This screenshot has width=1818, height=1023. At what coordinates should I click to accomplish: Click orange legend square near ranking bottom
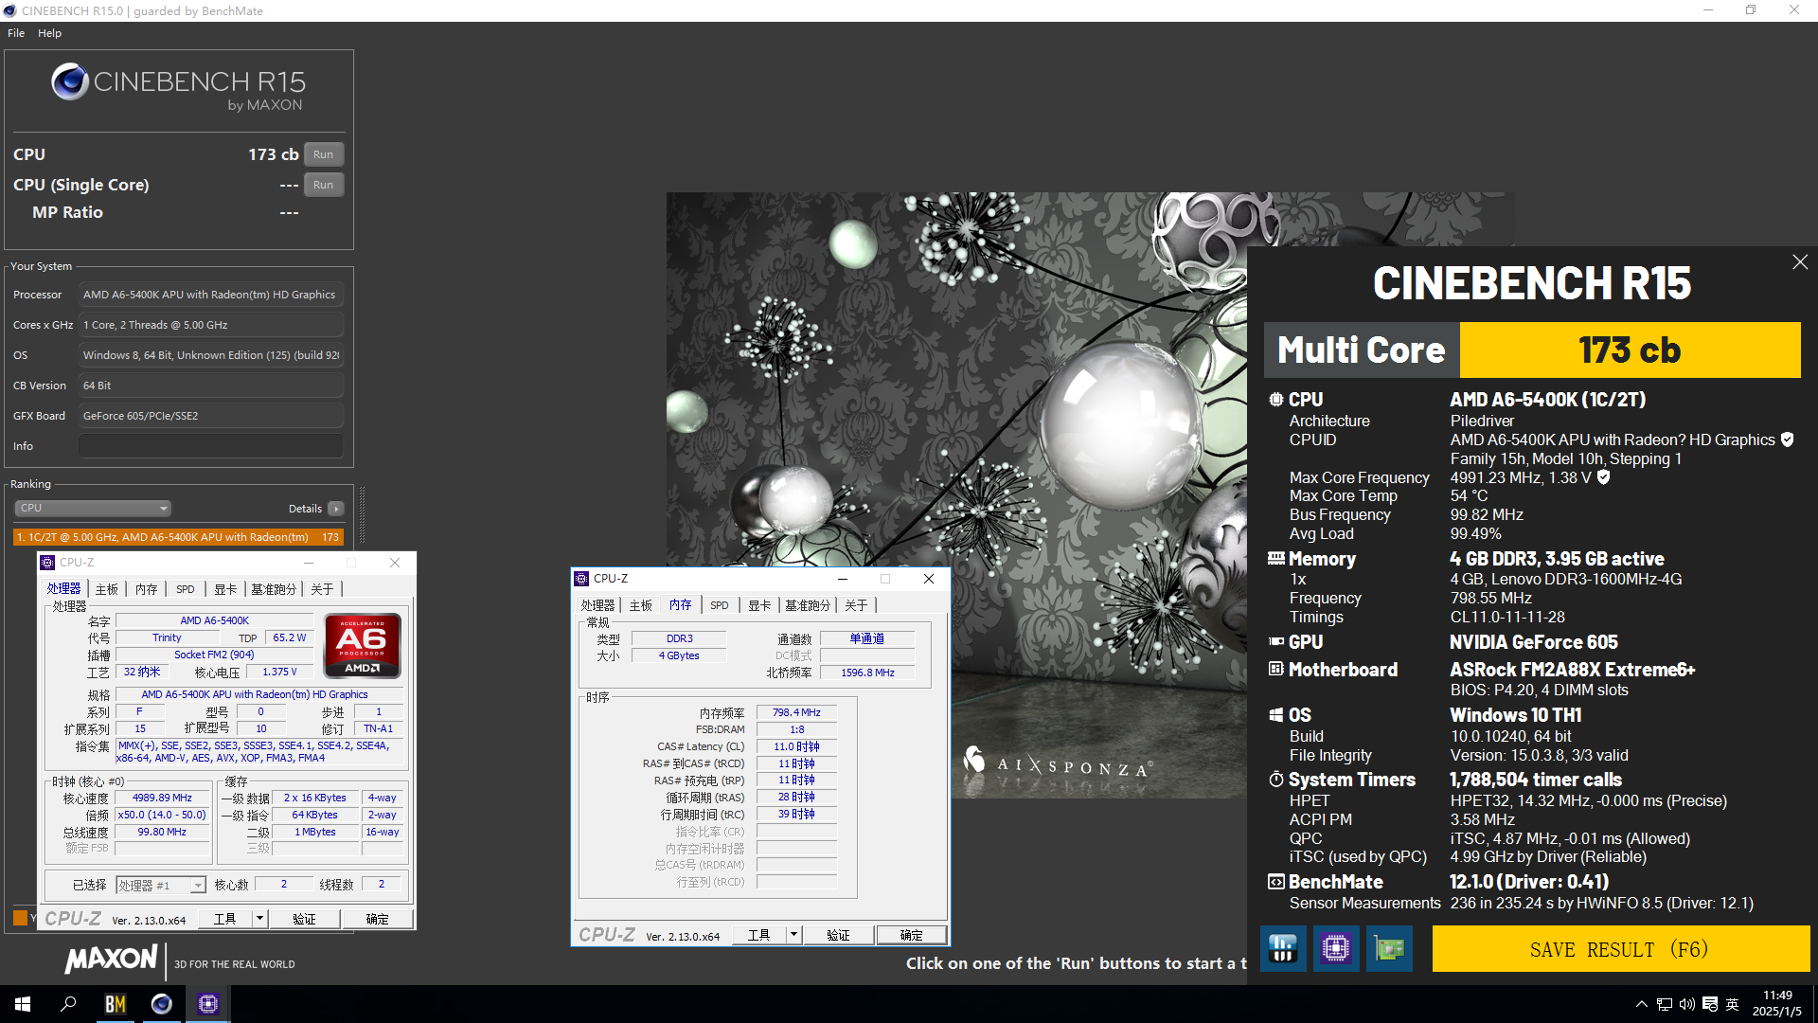click(x=20, y=917)
